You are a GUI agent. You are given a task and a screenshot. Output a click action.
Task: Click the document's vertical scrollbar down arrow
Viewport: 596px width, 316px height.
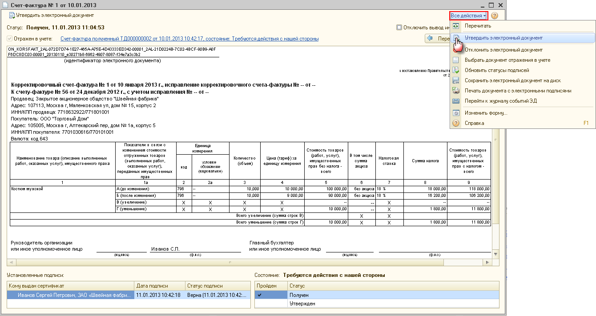tap(496, 254)
